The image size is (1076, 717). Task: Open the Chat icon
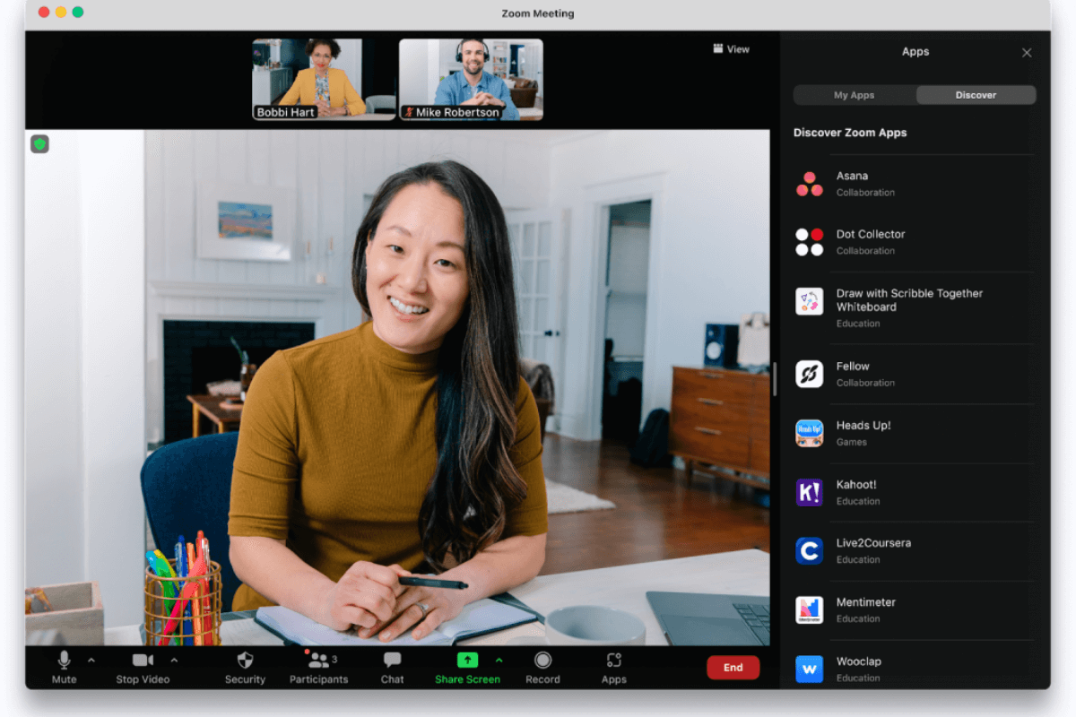coord(392,661)
